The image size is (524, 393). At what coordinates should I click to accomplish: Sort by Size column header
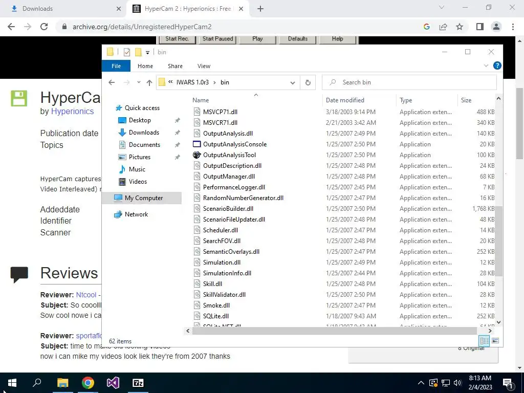coord(466,100)
